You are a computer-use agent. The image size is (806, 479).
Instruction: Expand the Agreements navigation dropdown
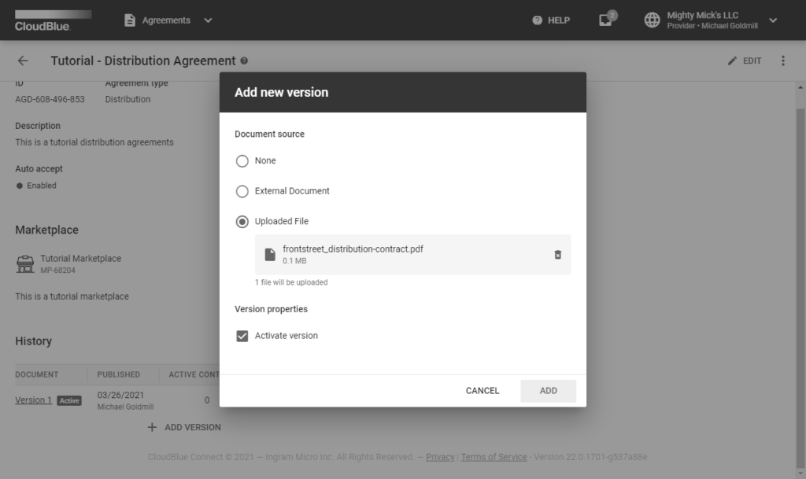coord(207,20)
